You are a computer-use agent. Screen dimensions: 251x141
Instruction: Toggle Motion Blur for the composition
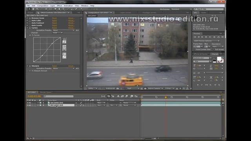127,96
